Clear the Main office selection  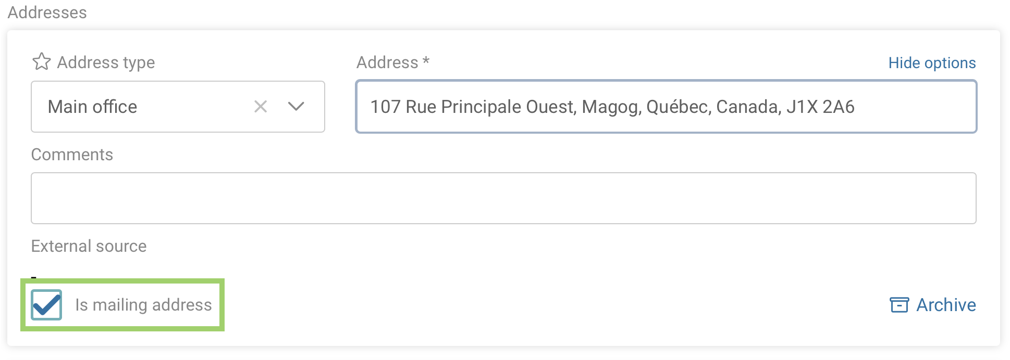261,107
